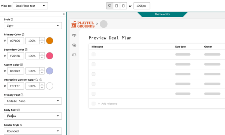Click the X between the logos
The image size is (225, 135).
tap(97, 24)
